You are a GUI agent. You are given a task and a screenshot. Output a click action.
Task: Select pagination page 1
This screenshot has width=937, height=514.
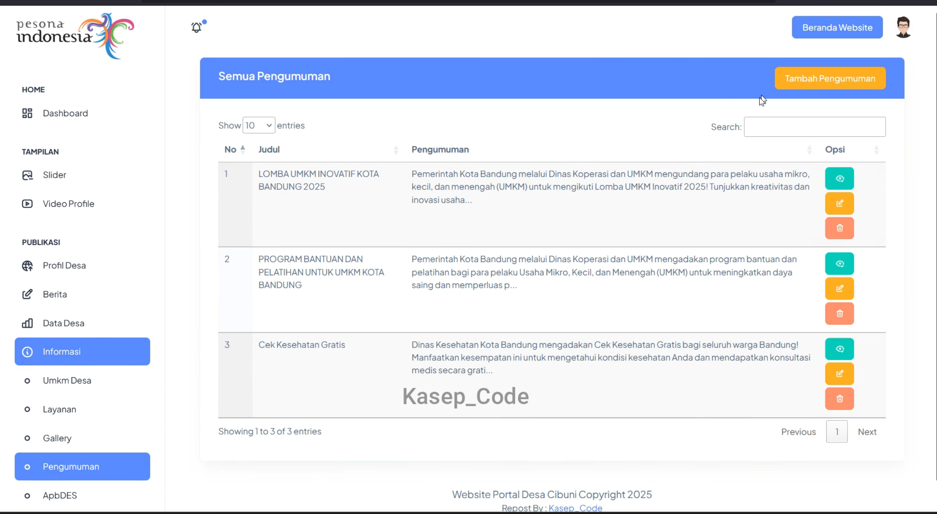[x=837, y=432]
